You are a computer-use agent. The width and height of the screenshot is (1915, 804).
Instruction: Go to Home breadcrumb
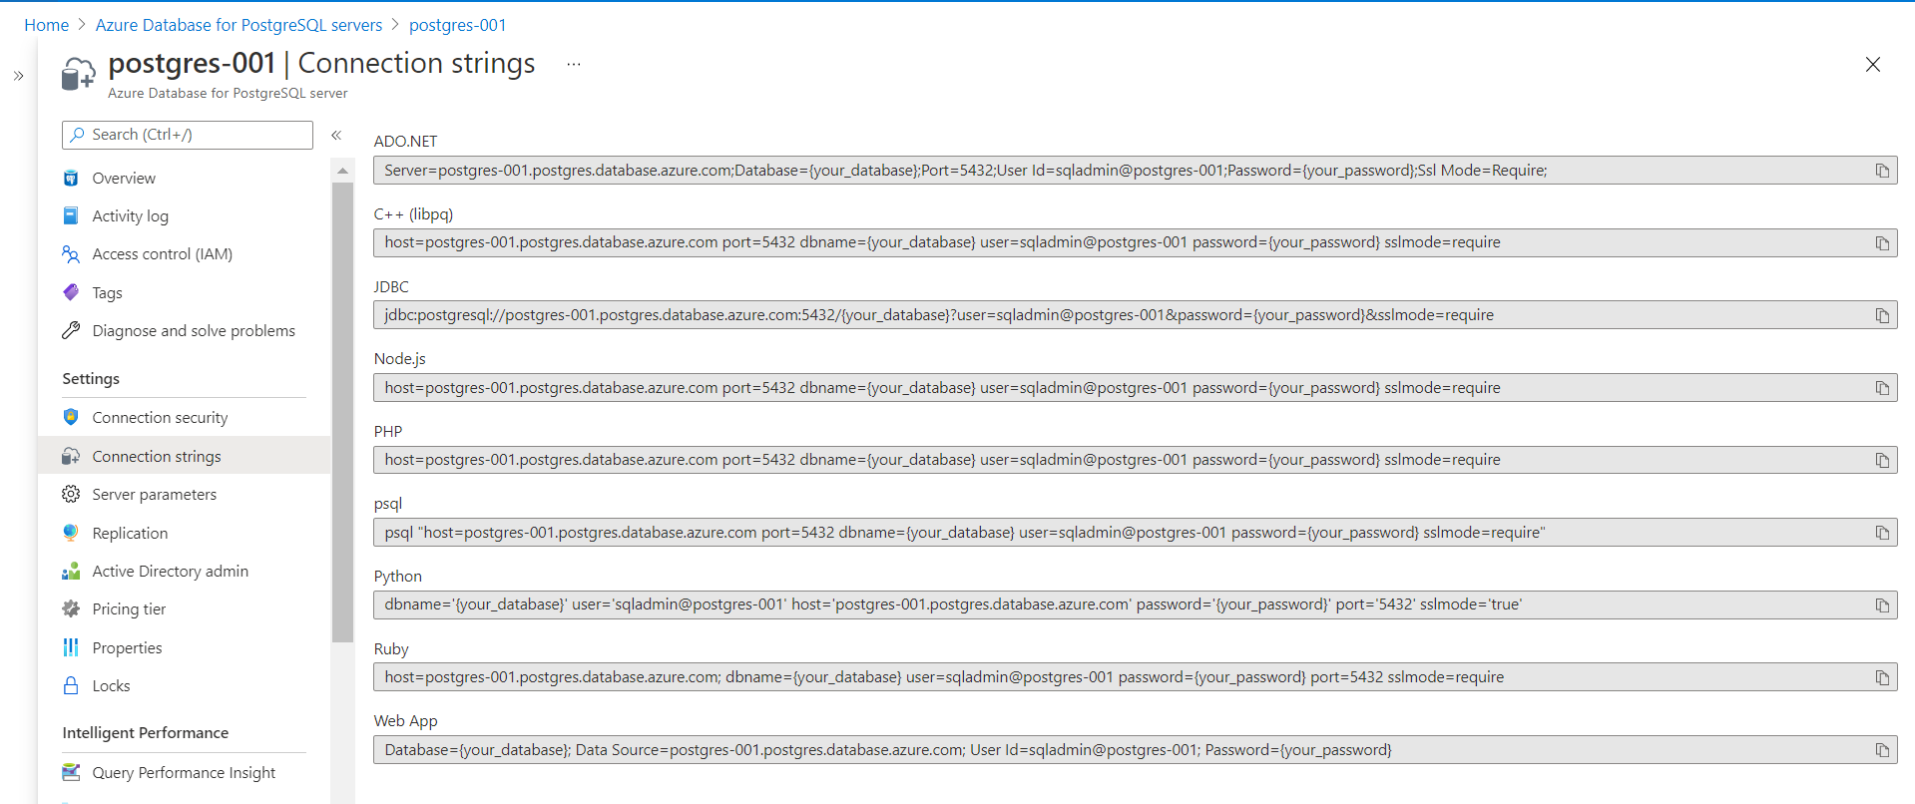coord(47,25)
